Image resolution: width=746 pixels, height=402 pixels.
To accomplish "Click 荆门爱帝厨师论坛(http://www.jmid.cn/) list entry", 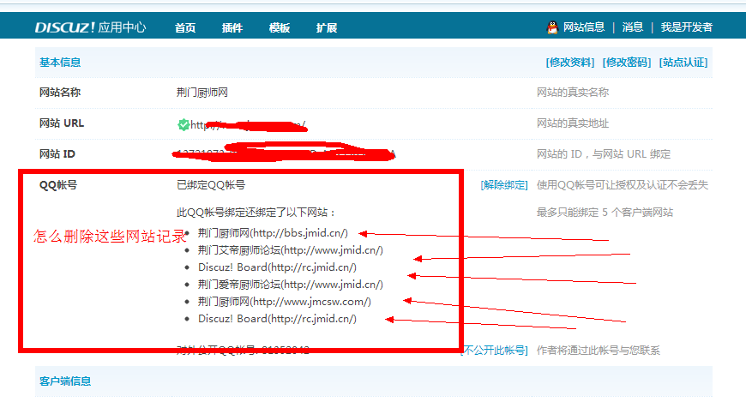I will (290, 285).
